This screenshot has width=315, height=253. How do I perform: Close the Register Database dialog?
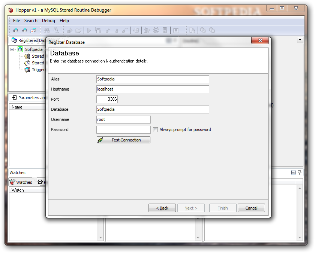[260, 40]
